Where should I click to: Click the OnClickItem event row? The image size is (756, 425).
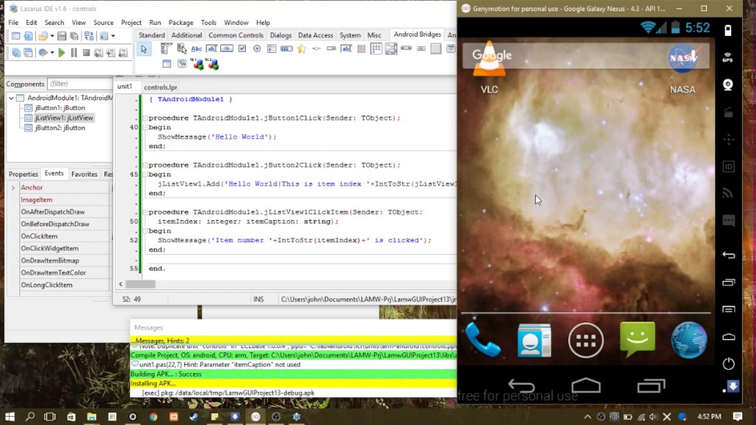coord(59,236)
